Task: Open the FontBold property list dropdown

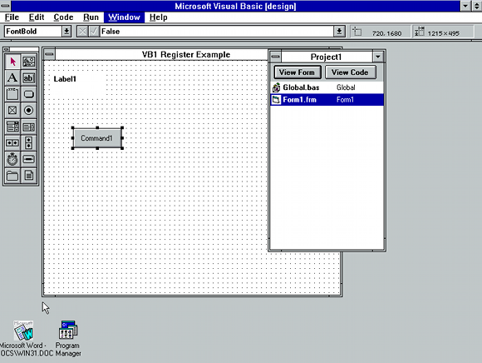Action: 66,32
